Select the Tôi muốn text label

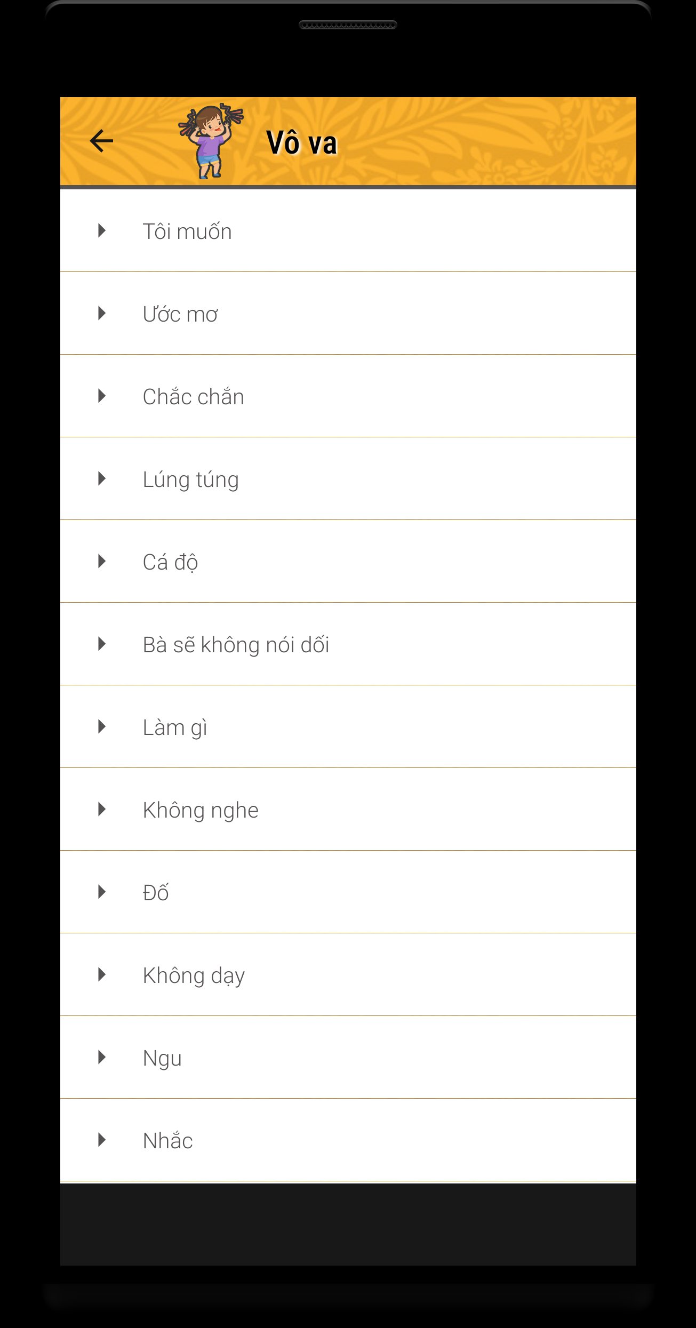(187, 232)
